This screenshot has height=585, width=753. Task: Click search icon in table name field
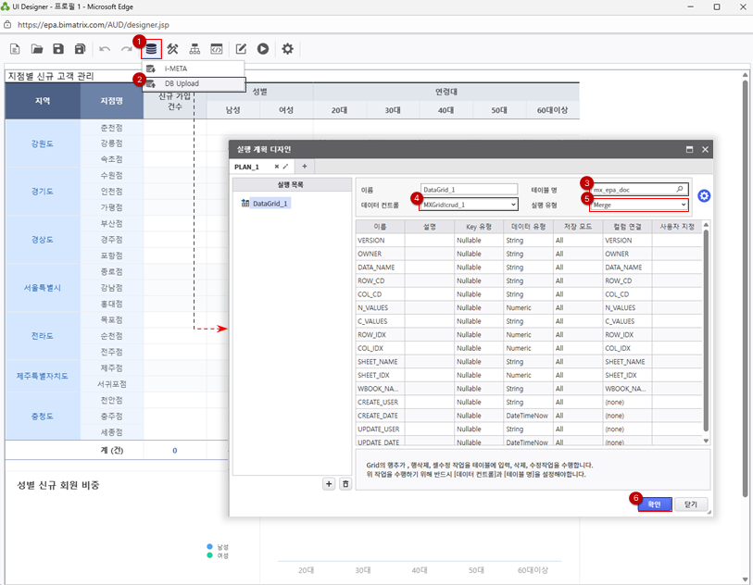680,189
